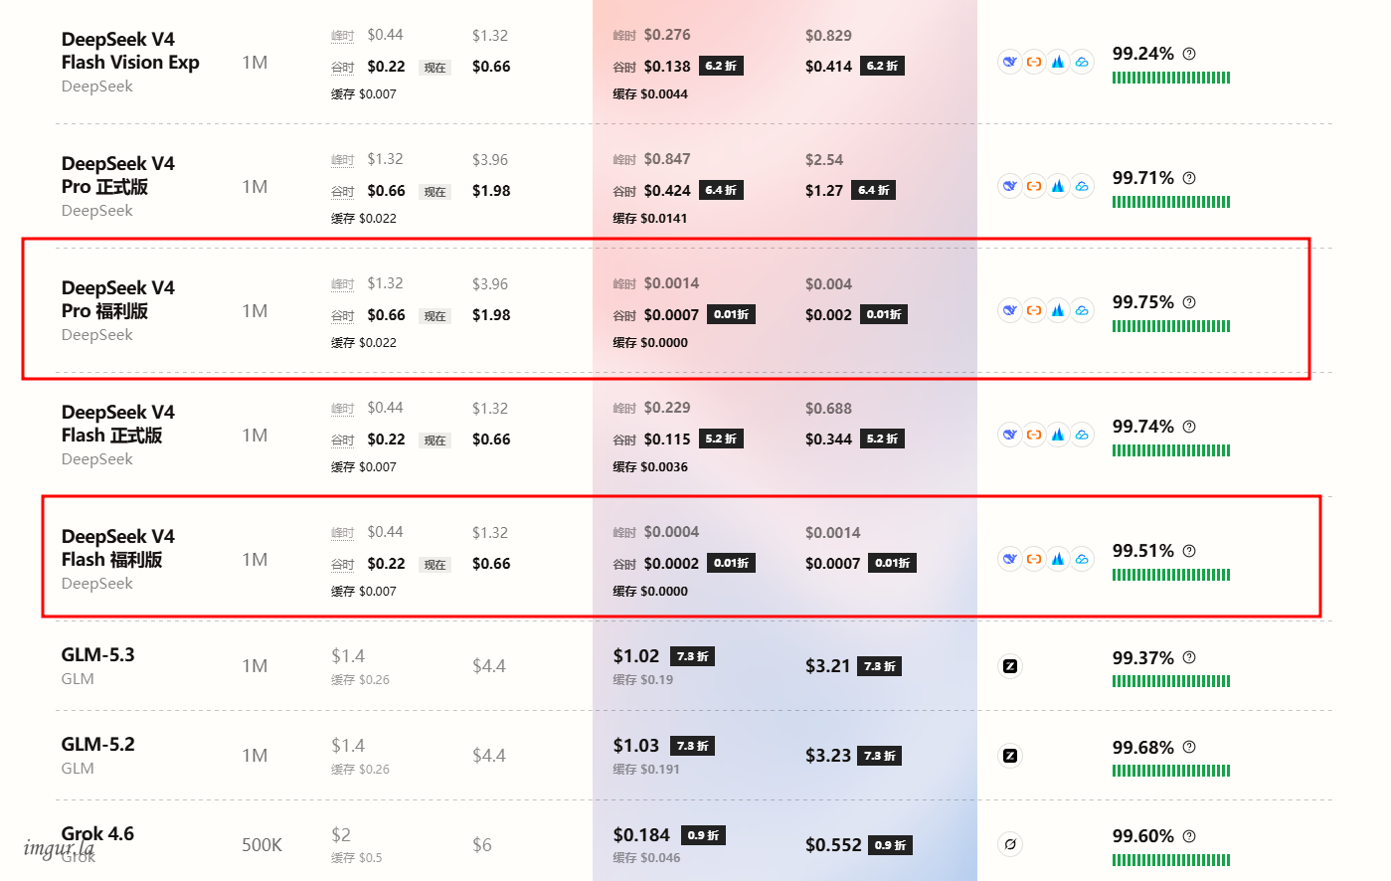
Task: Click the blue Volcano Engine icon in the Pro 福利版 row
Action: tap(1058, 310)
